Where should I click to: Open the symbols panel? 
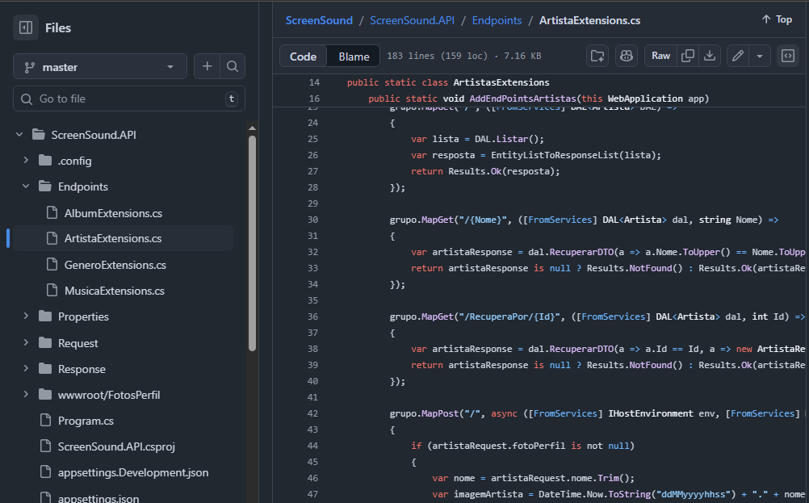click(x=788, y=56)
